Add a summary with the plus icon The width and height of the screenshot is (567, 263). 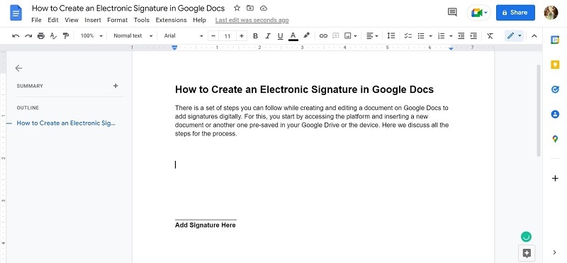coord(116,86)
